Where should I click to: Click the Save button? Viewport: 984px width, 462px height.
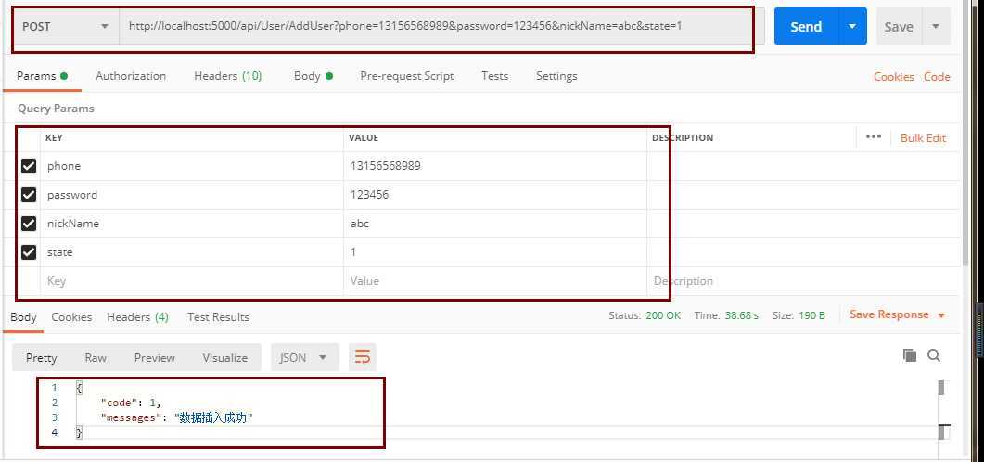click(x=899, y=26)
